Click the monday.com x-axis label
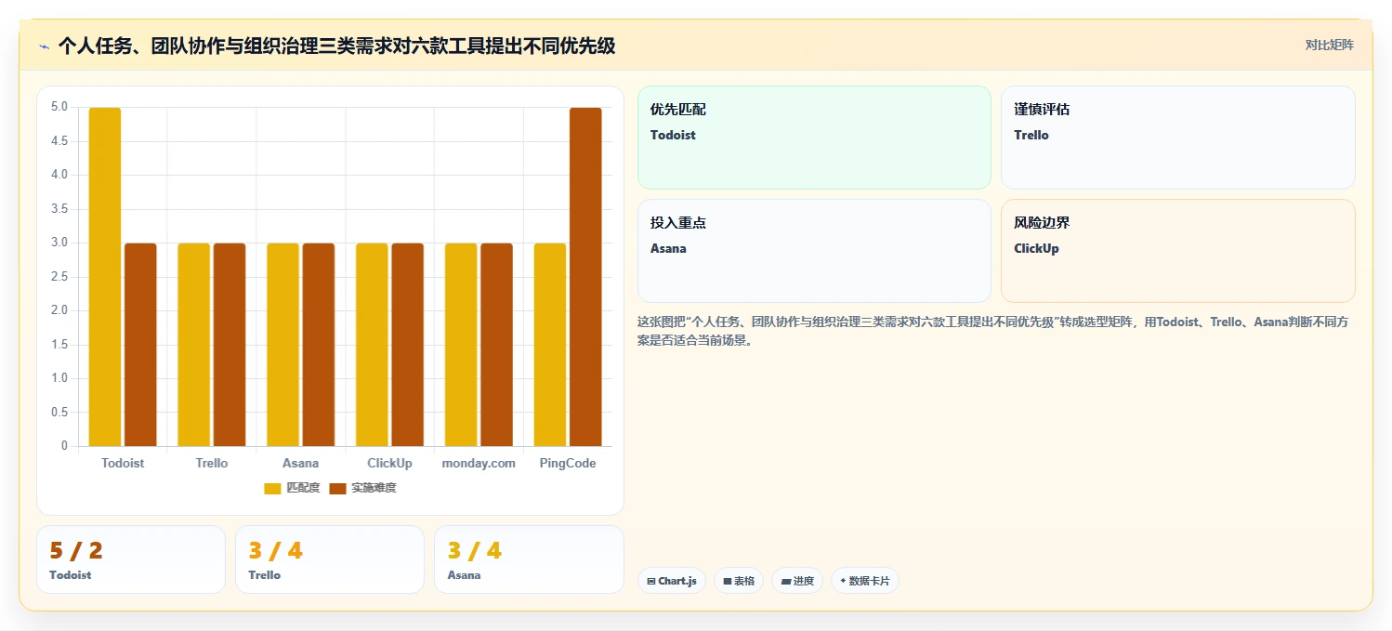This screenshot has width=1392, height=631. [x=479, y=463]
